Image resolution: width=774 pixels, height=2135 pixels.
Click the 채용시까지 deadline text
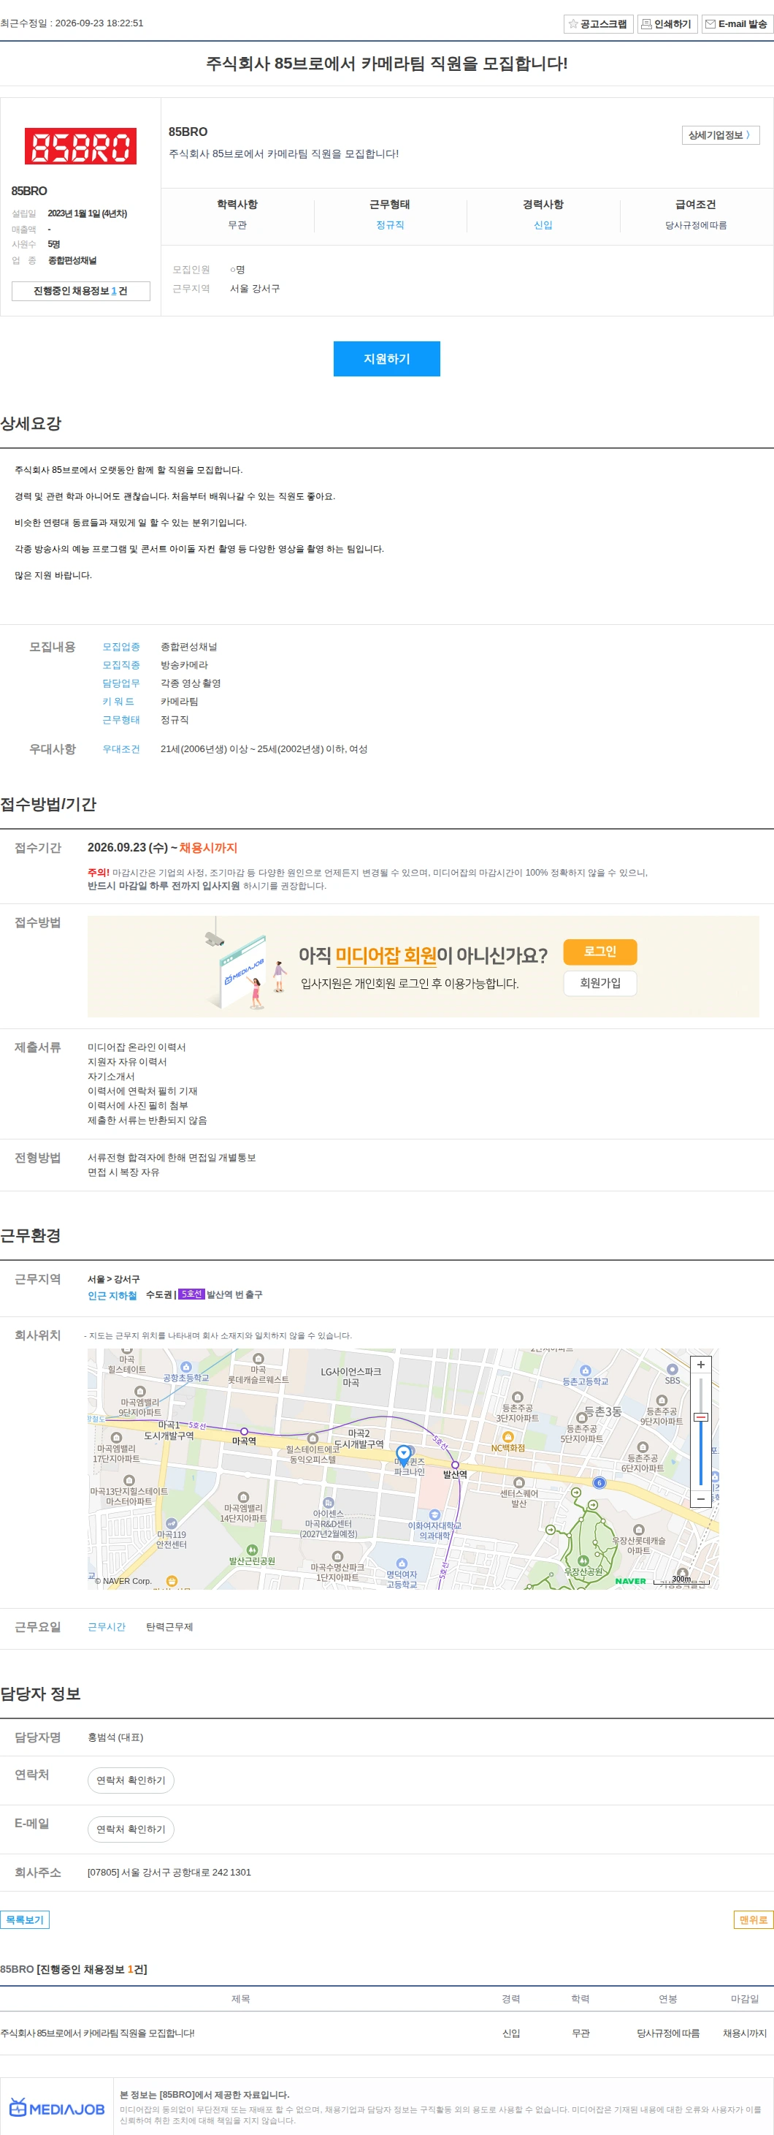tap(209, 848)
